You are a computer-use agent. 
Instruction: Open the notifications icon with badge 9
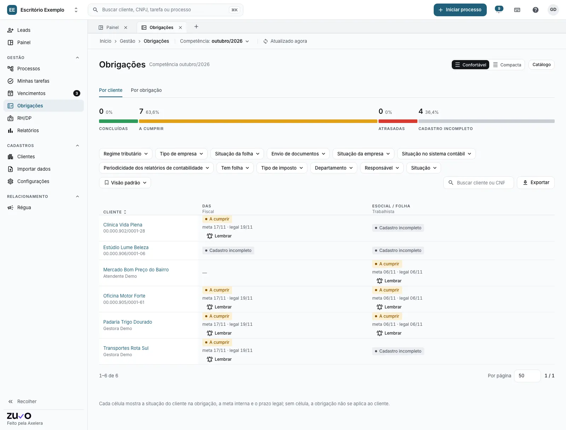[499, 10]
